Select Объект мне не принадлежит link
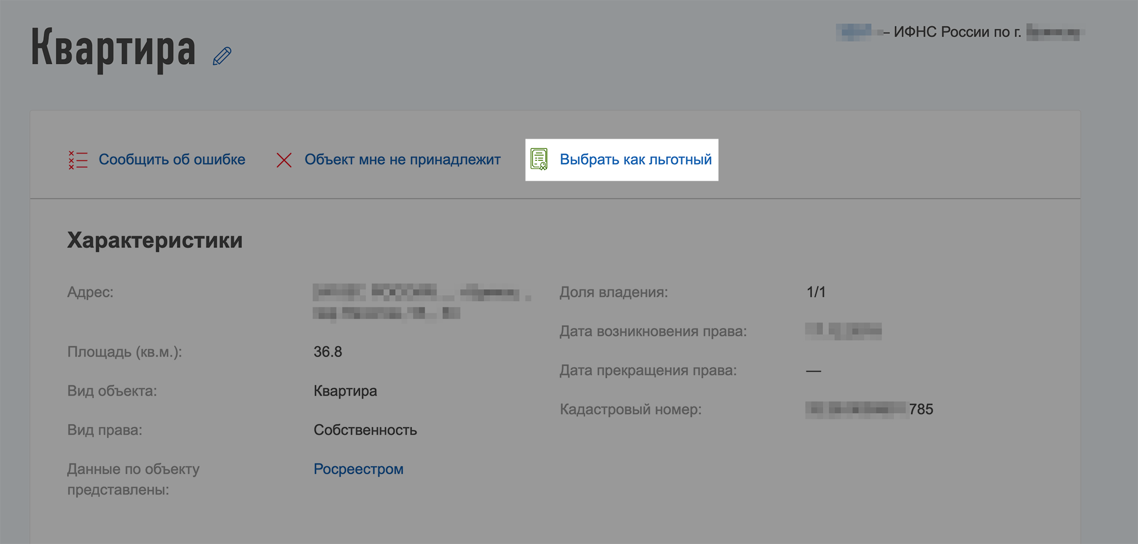The image size is (1138, 544). pyautogui.click(x=402, y=160)
